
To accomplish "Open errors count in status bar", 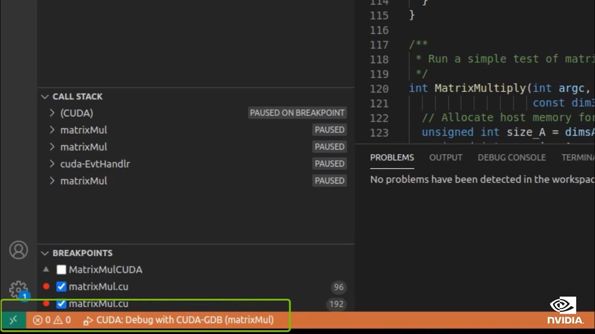I will 41,320.
